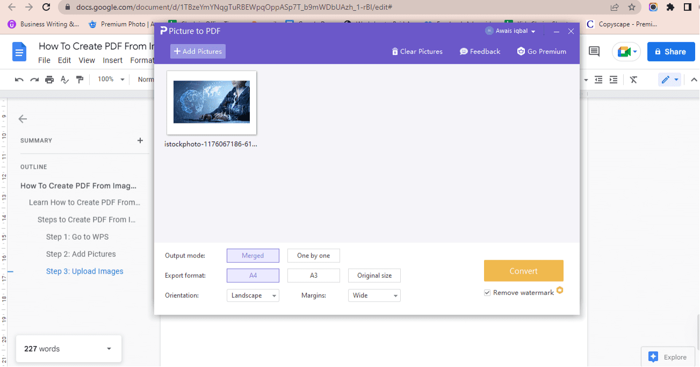The width and height of the screenshot is (700, 367).
Task: Click Go Premium link
Action: click(542, 52)
